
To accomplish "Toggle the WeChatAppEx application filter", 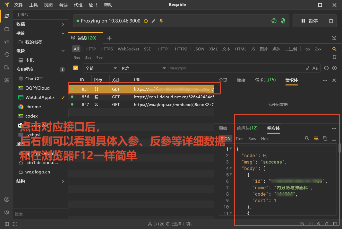I will tap(40, 97).
